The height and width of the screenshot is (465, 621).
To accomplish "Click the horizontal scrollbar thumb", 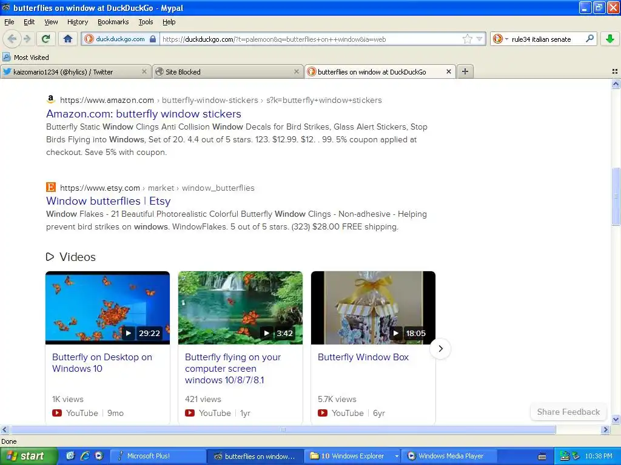I will pos(283,429).
